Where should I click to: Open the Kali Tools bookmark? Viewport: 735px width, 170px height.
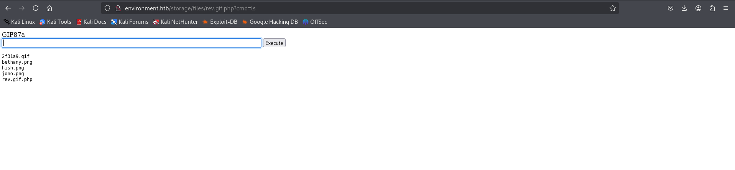pyautogui.click(x=56, y=22)
